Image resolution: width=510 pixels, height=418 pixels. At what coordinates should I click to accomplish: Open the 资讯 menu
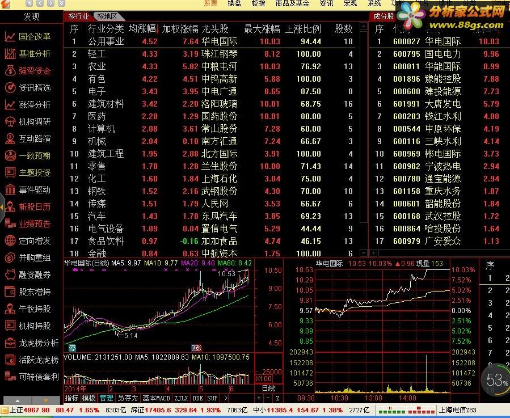click(326, 3)
